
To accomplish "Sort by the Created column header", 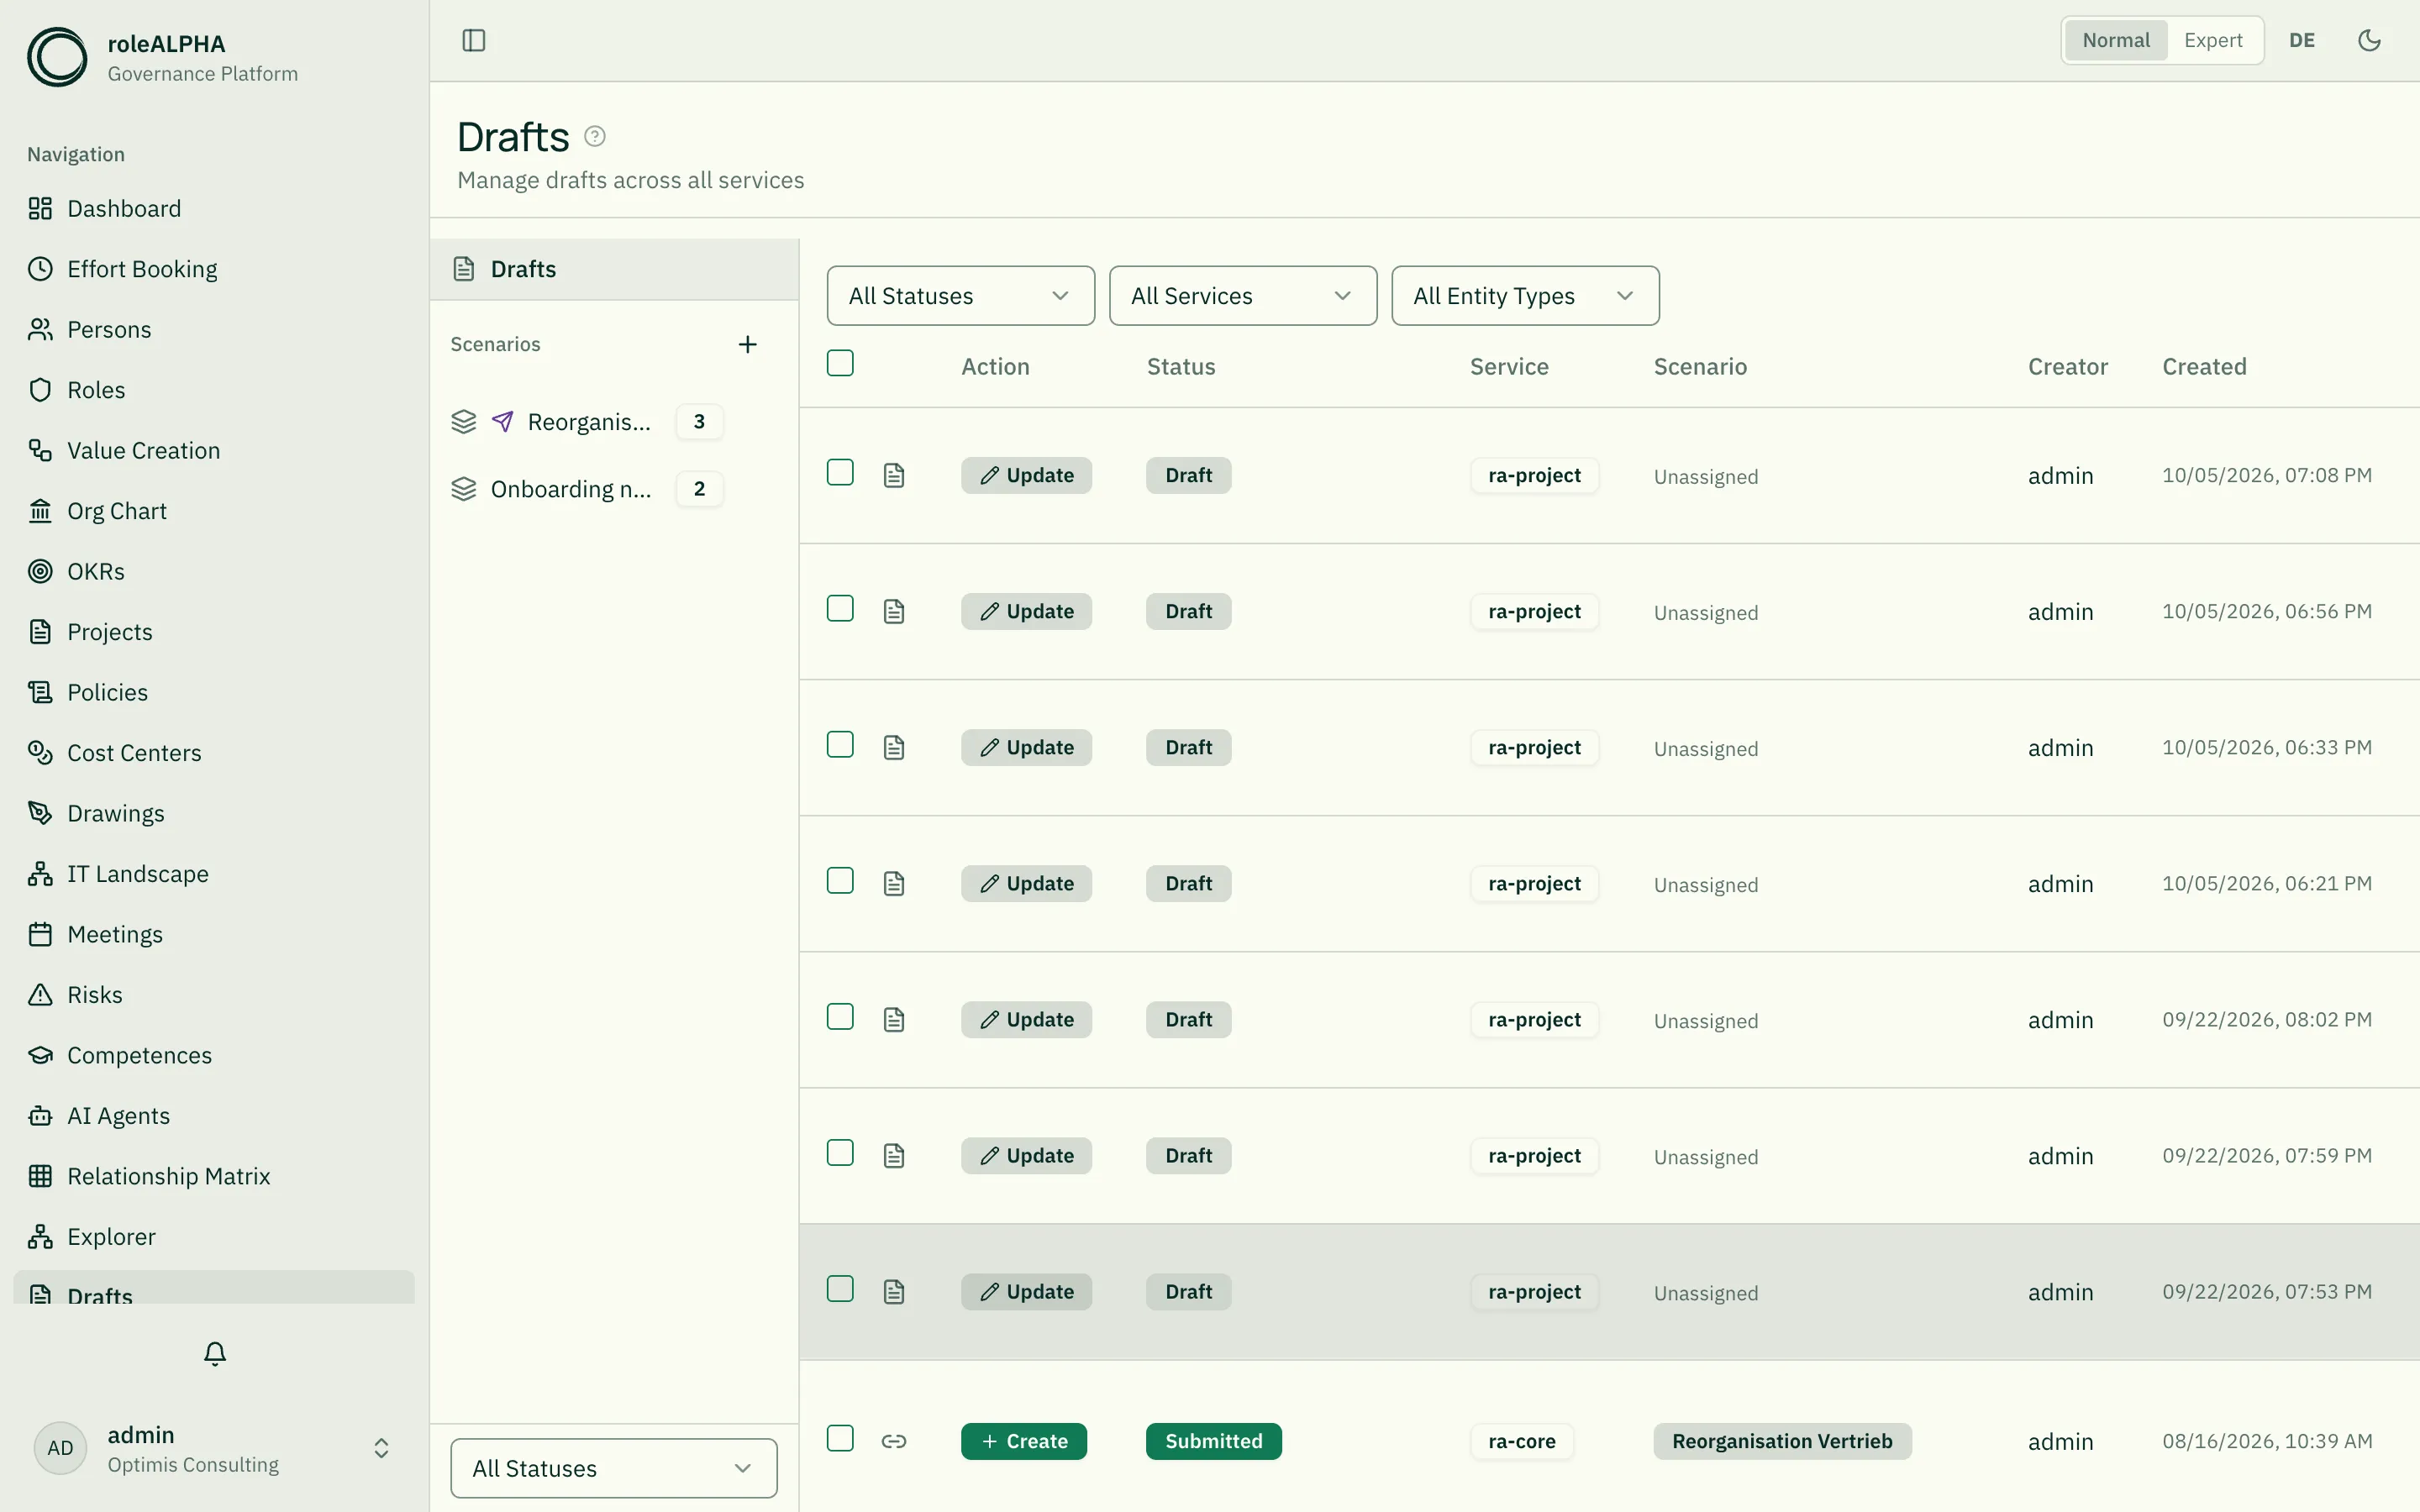I will [x=2204, y=367].
